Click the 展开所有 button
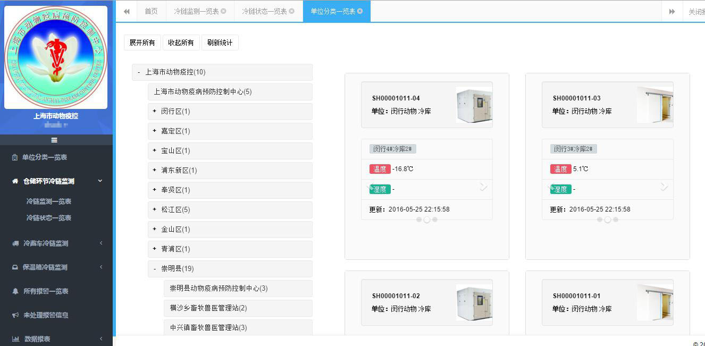 click(142, 43)
